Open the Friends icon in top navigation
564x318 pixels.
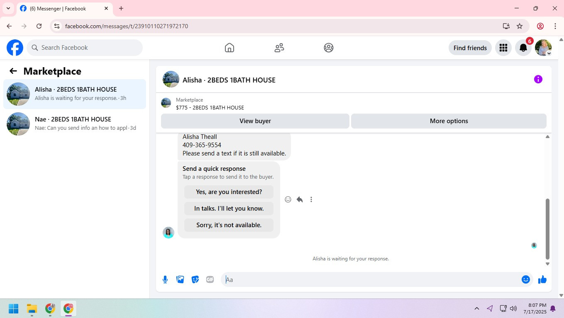click(279, 48)
